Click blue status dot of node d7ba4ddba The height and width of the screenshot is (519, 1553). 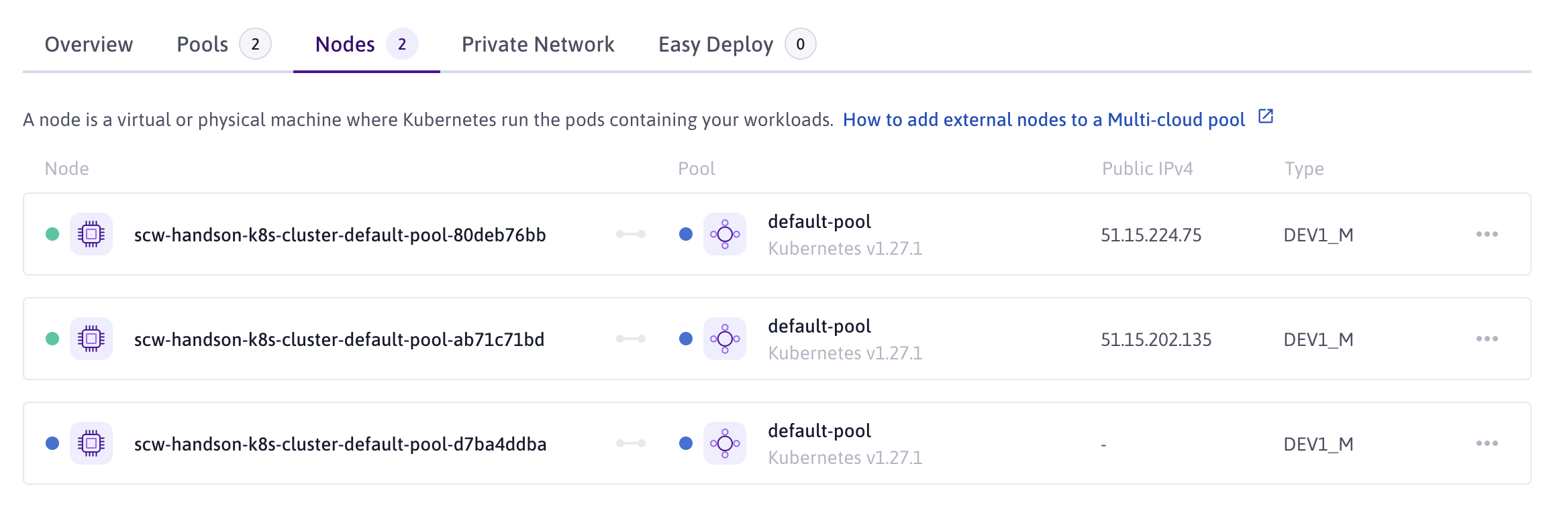(52, 443)
